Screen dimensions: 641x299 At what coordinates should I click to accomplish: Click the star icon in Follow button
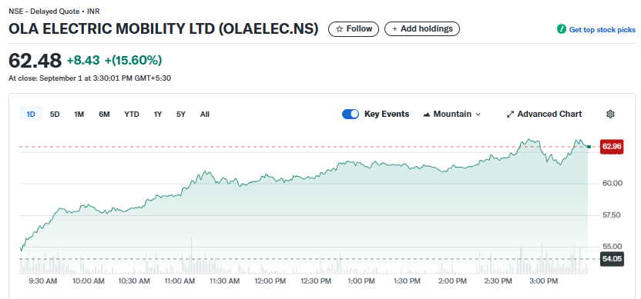[x=339, y=29]
